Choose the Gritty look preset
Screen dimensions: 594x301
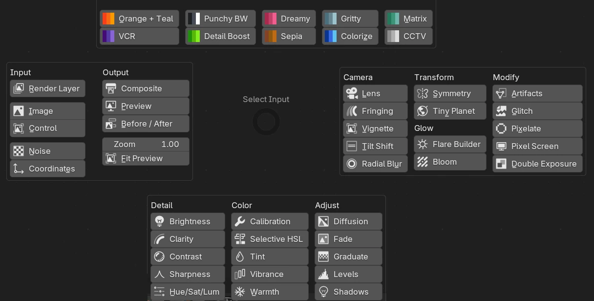[350, 19]
